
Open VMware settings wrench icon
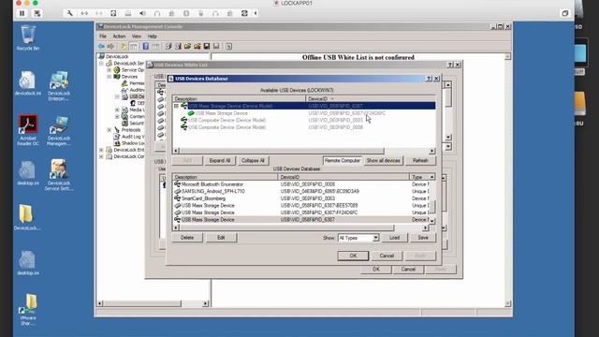click(70, 13)
